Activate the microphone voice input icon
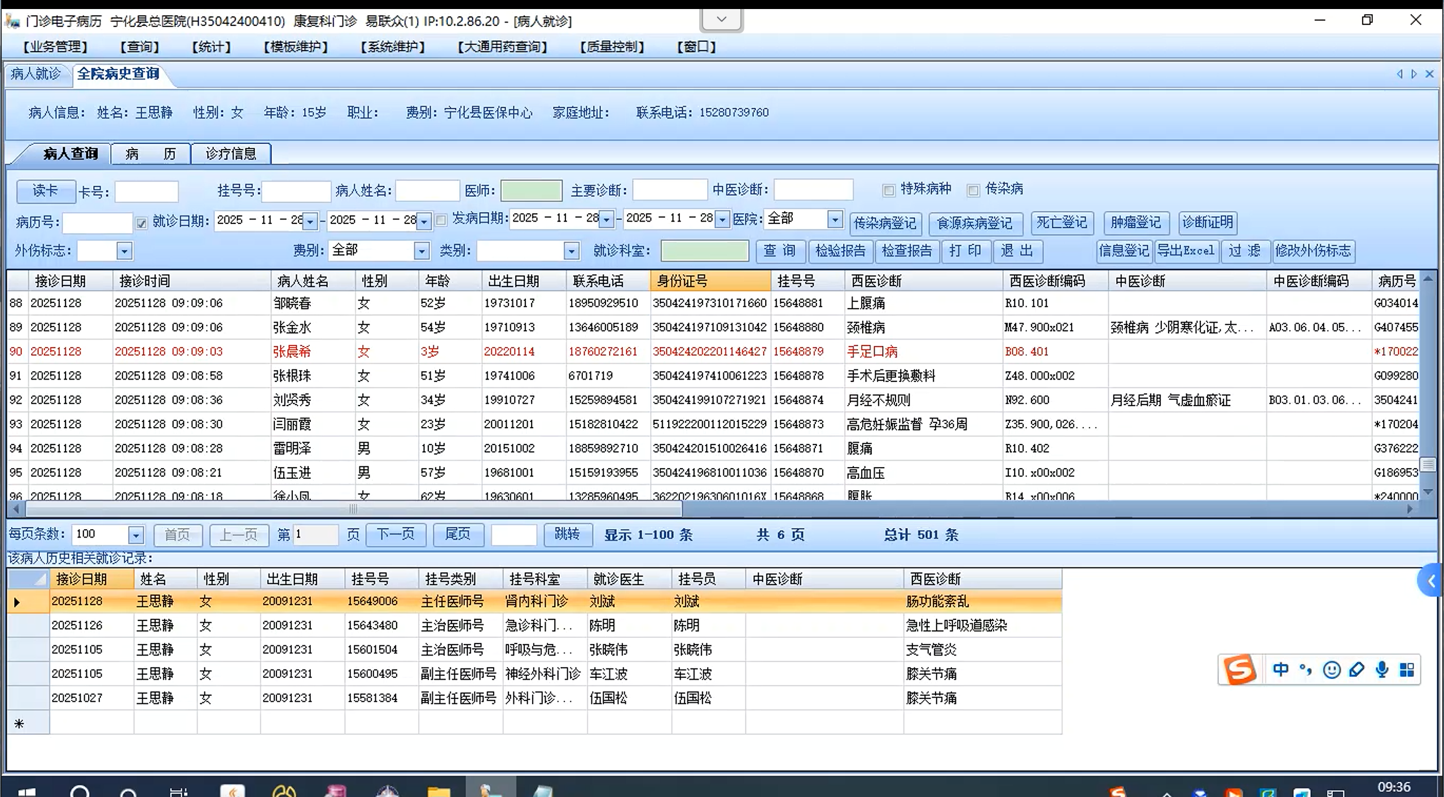 [1382, 670]
